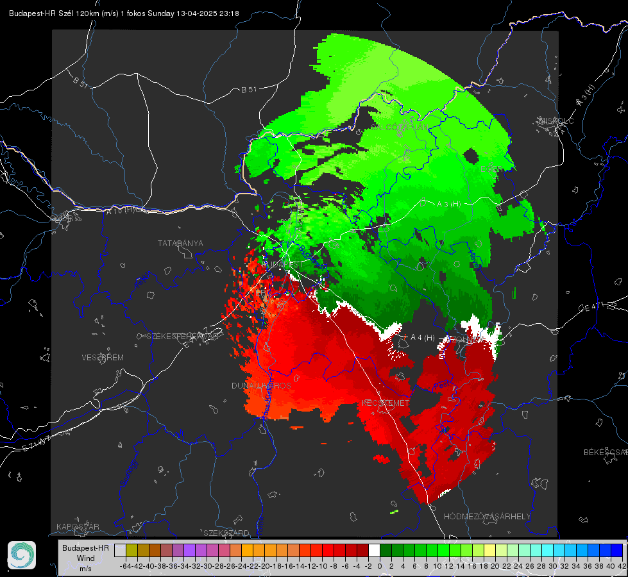Click the legend value '42'
This screenshot has width=628, height=577.
tap(622, 566)
